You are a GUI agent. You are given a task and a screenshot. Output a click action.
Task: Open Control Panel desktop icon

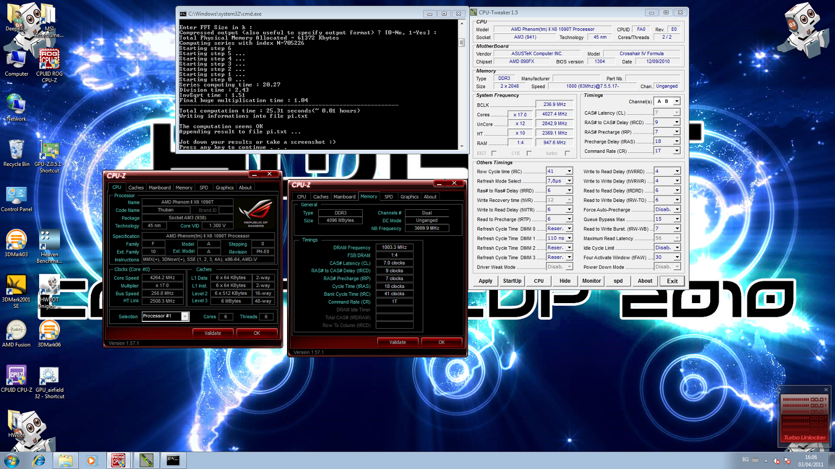(x=16, y=199)
